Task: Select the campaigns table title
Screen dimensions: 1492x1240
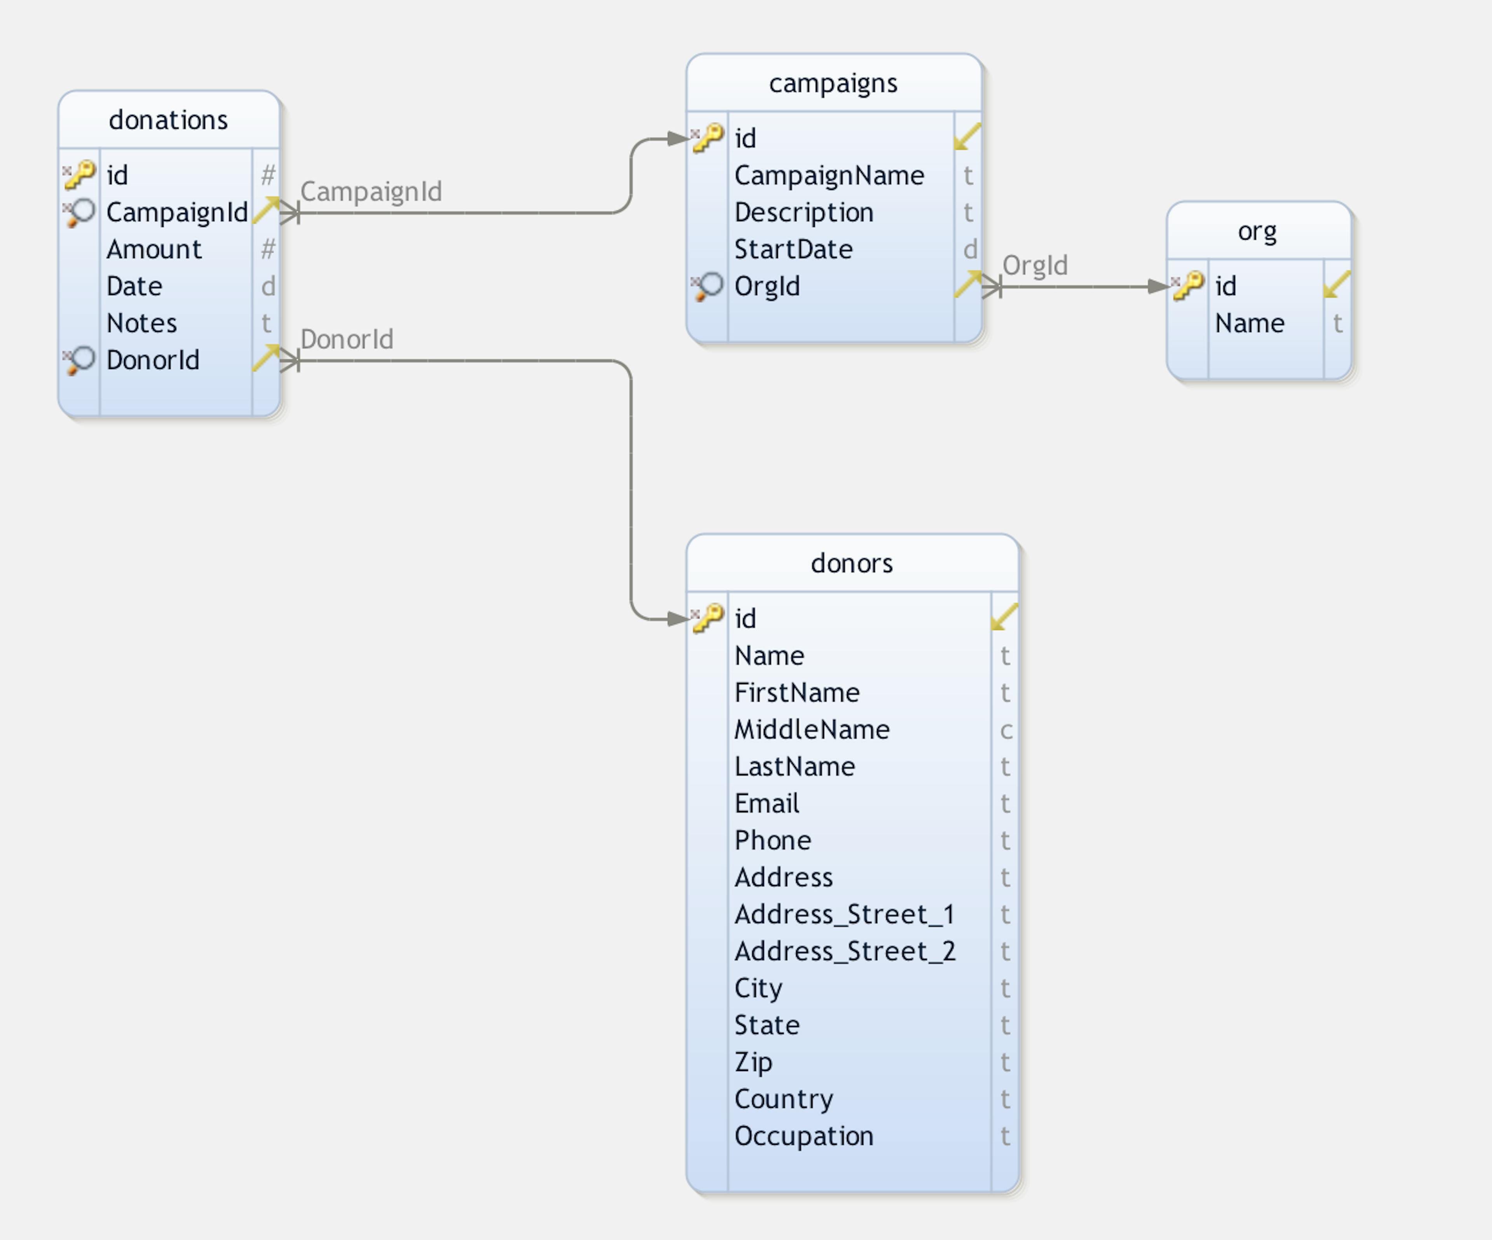Action: point(833,83)
